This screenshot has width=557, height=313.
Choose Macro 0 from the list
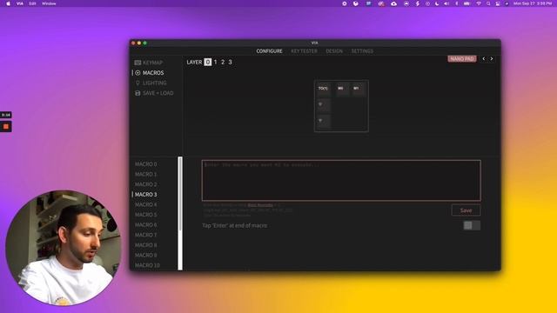tap(146, 164)
